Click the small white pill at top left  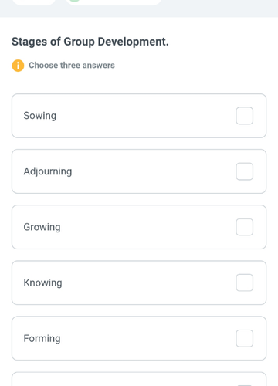[x=34, y=2]
